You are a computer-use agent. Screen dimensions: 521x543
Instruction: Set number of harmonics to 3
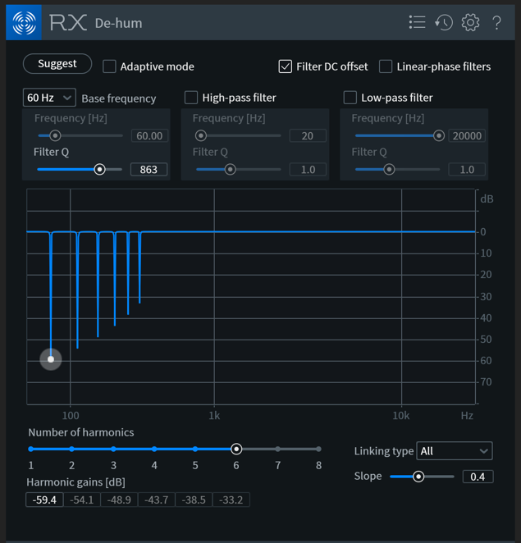click(x=113, y=449)
